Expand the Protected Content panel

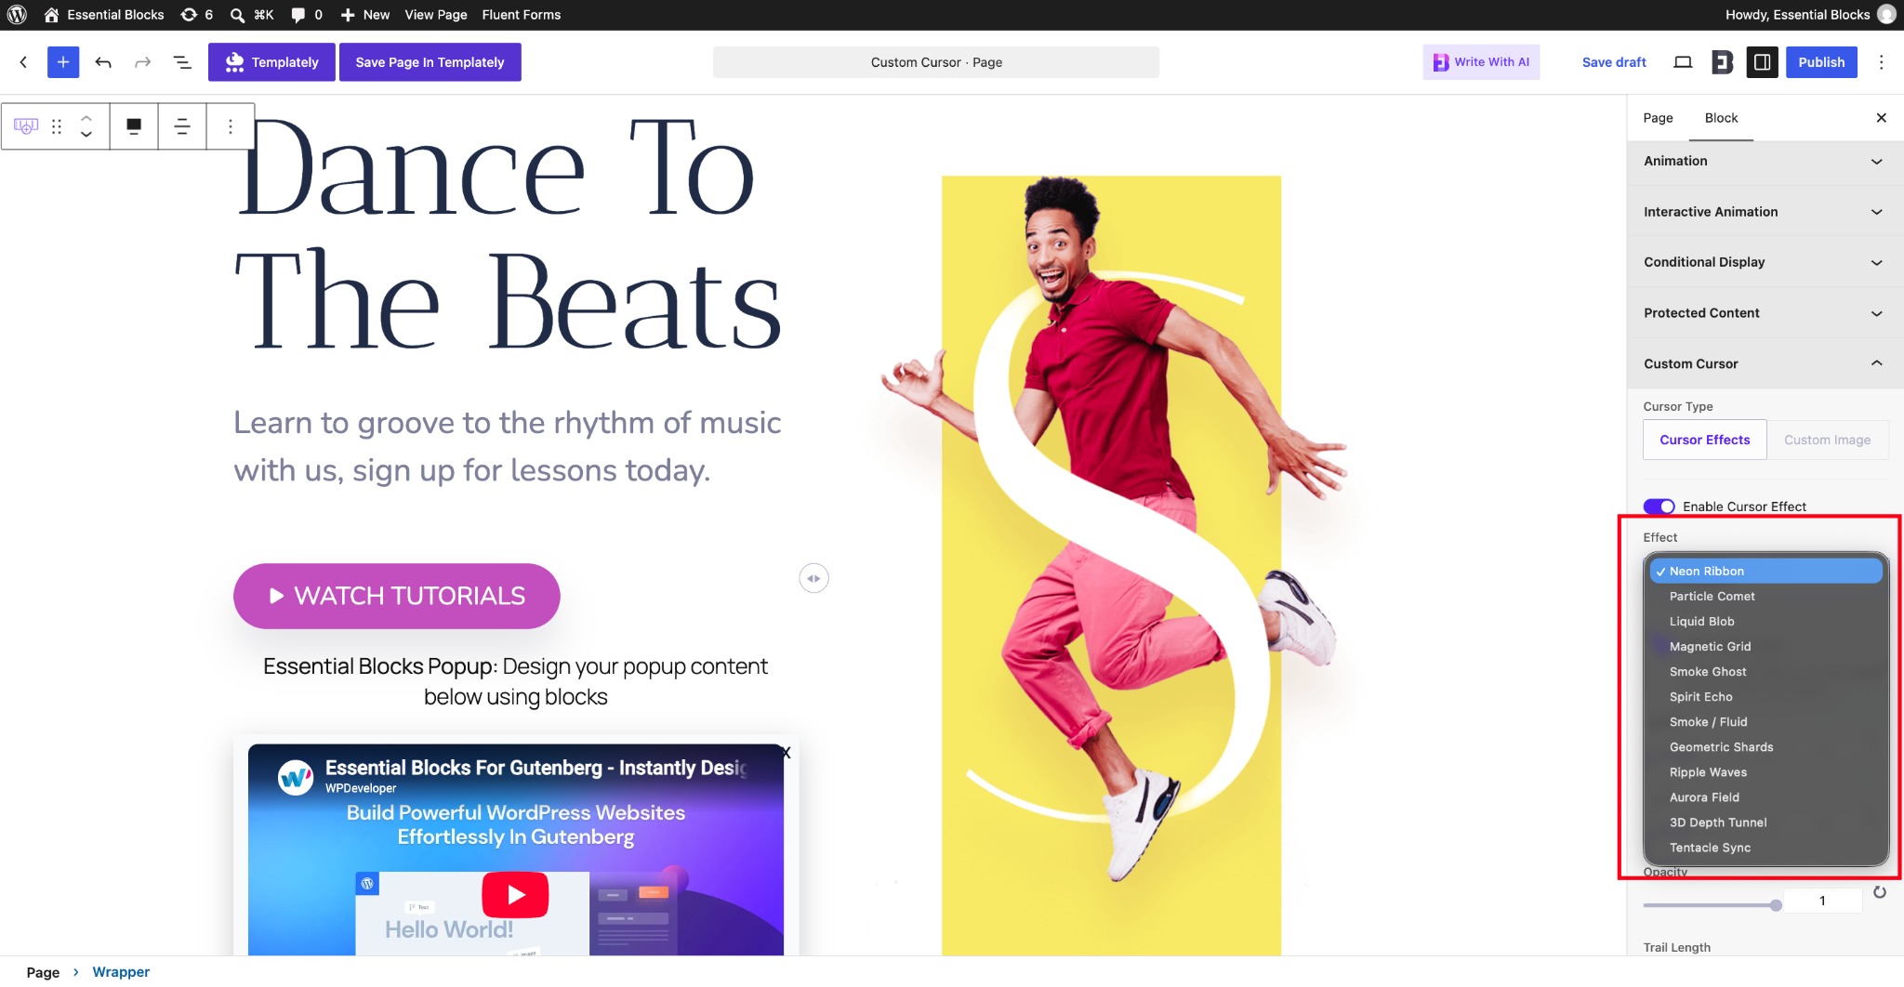click(1765, 313)
